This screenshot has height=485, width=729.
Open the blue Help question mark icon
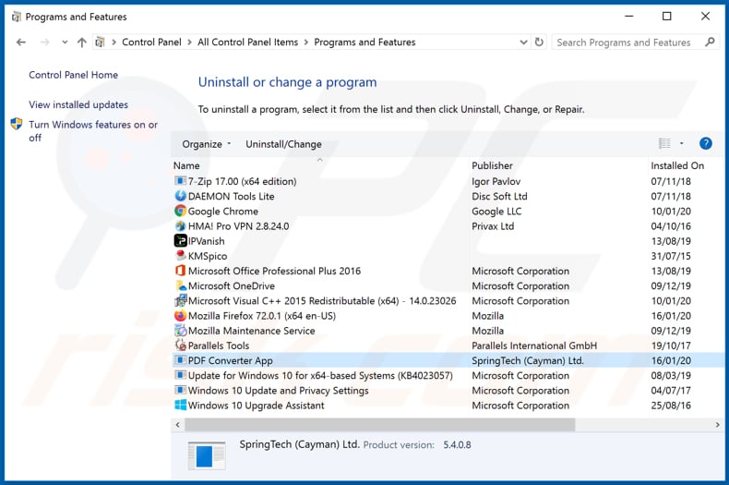pos(705,143)
